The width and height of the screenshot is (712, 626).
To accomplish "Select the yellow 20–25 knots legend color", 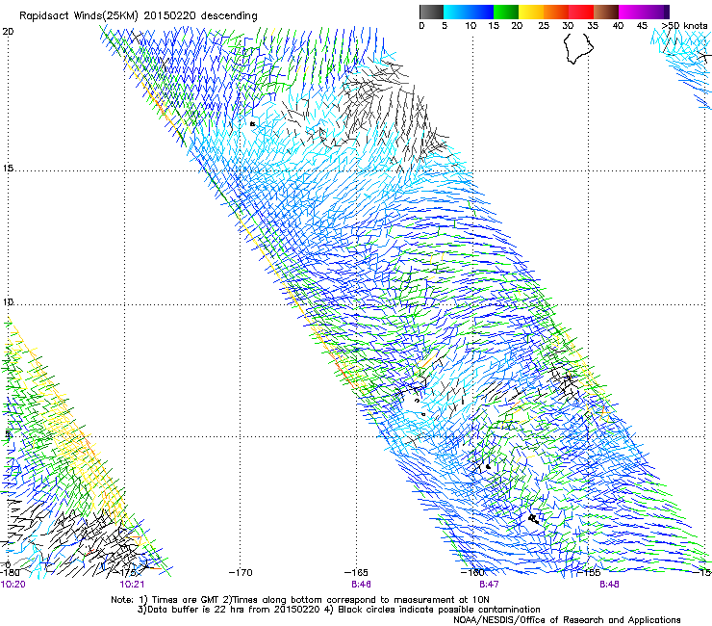I will (x=531, y=12).
